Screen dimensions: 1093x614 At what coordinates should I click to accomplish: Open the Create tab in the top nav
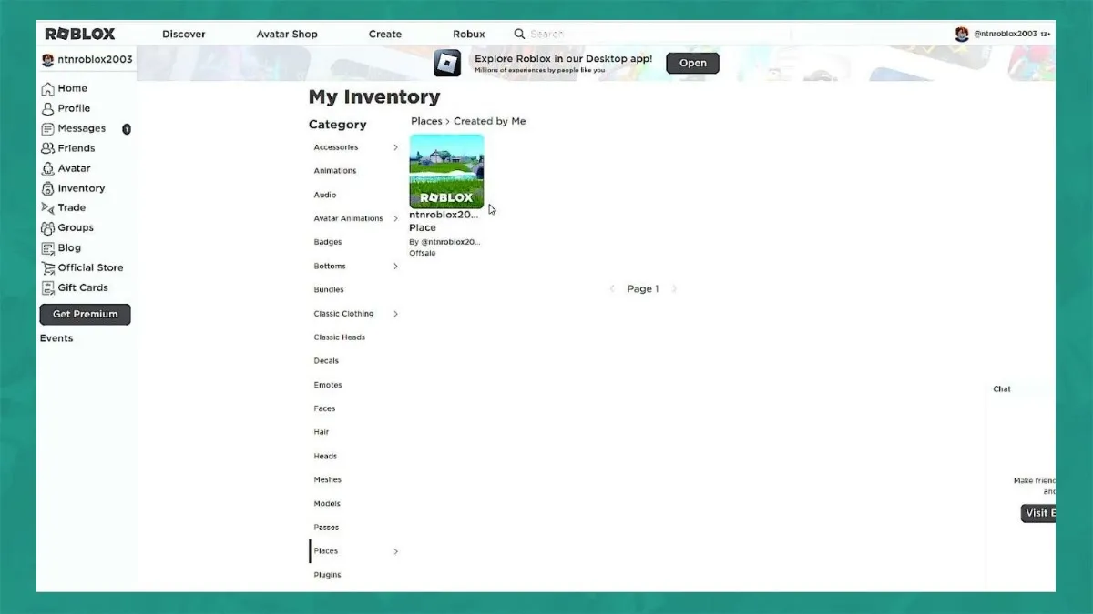point(385,34)
